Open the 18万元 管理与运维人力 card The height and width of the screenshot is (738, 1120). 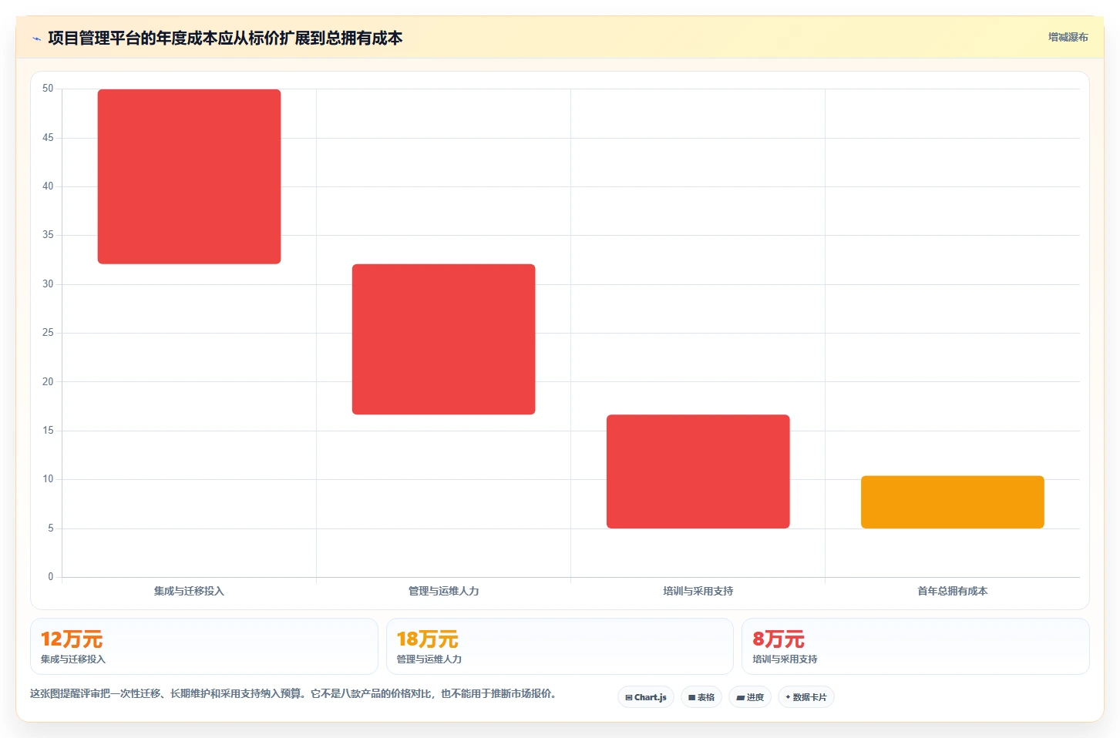[560, 646]
